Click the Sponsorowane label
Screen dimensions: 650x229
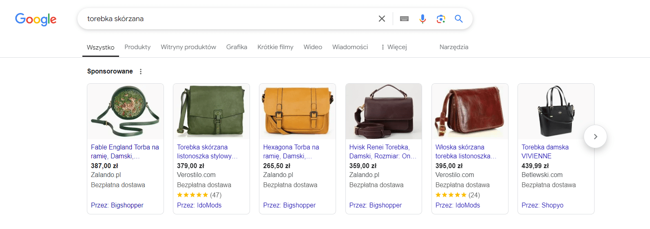click(110, 71)
